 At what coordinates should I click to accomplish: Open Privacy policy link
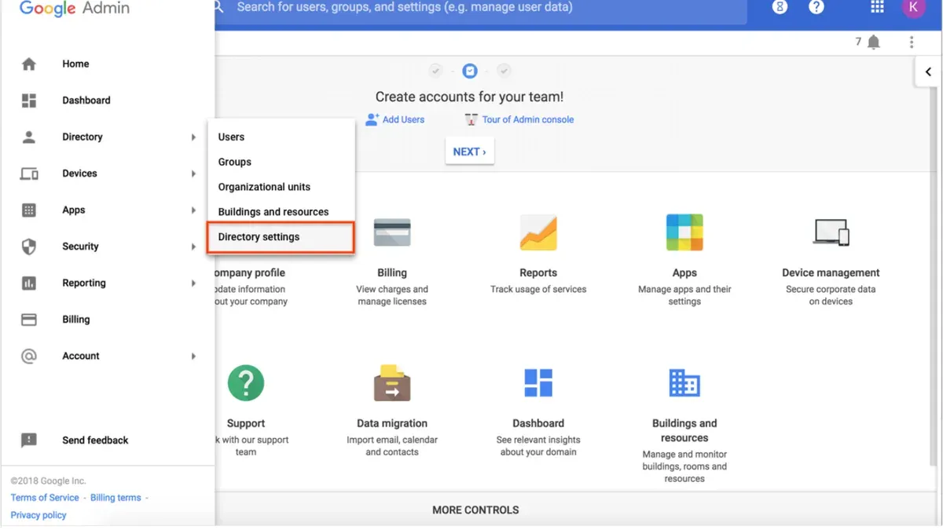tap(39, 515)
